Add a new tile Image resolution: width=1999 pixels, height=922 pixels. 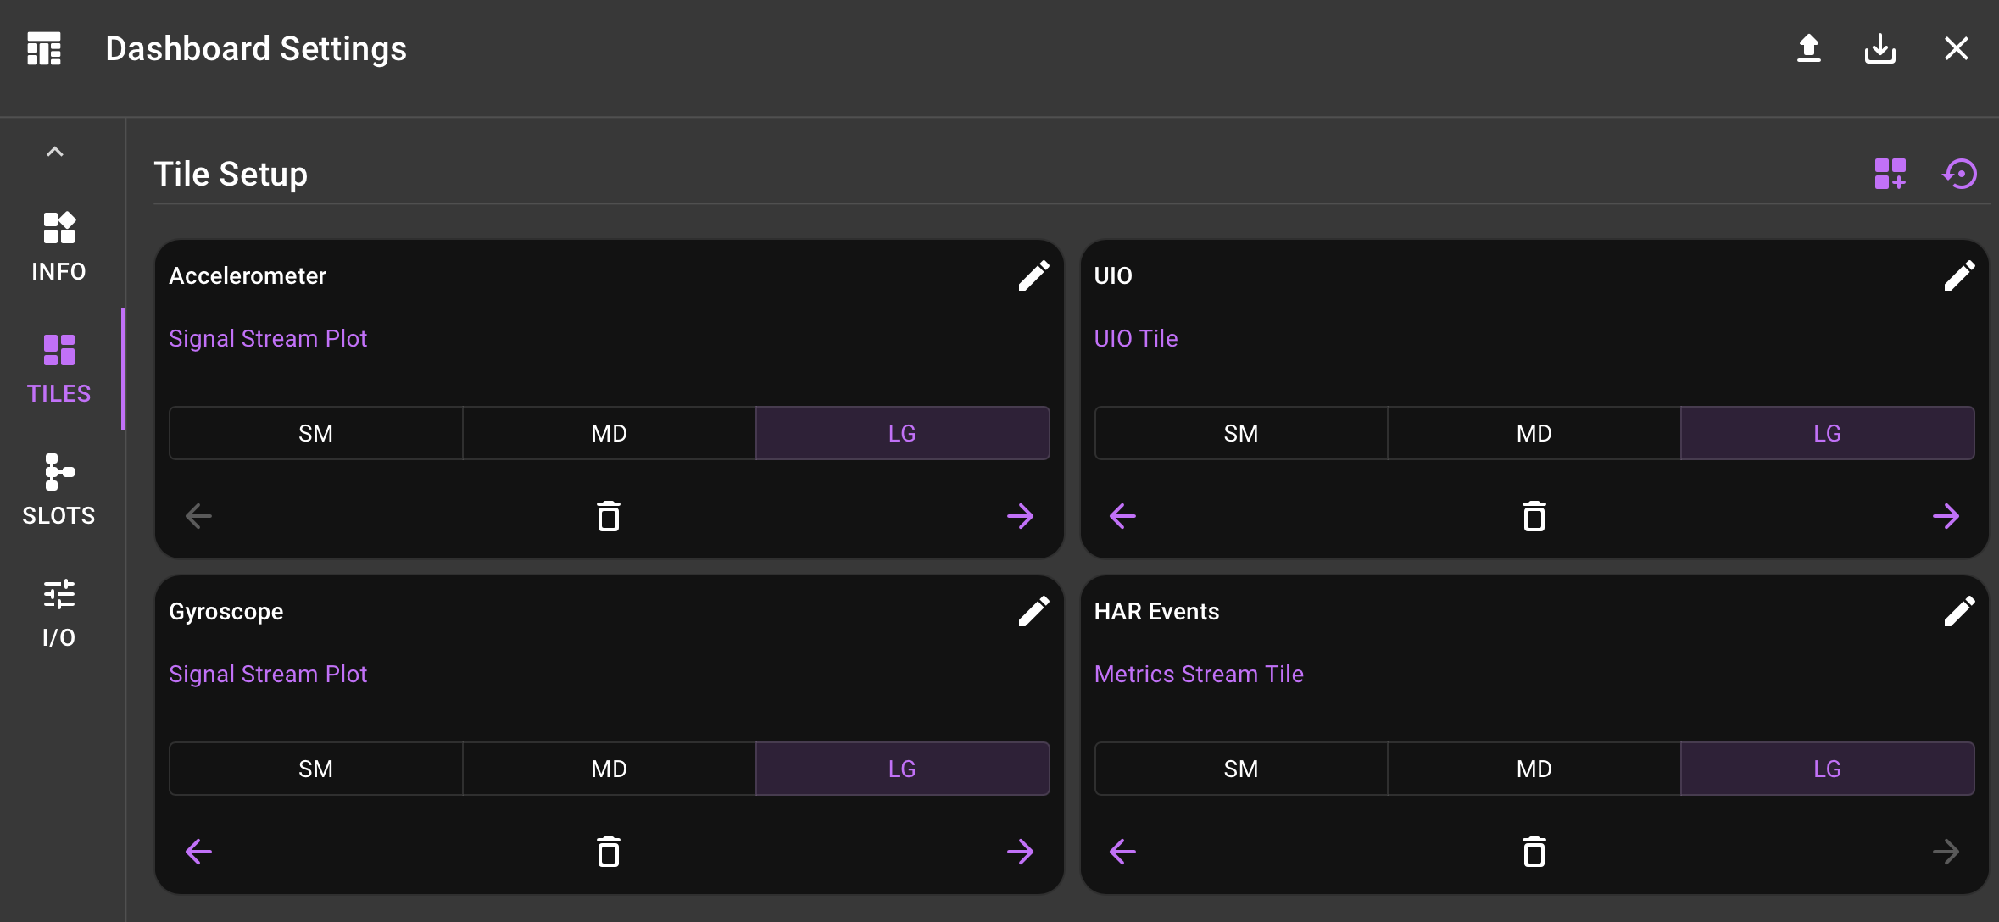pos(1890,174)
